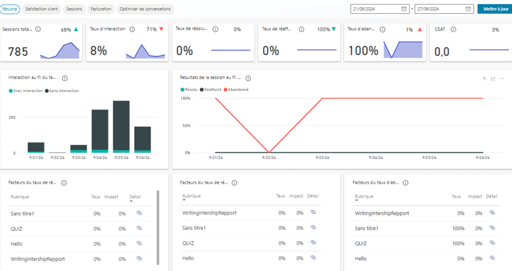The image size is (512, 271).
Task: Open detail link for Hello in middle table
Action: pyautogui.click(x=313, y=258)
